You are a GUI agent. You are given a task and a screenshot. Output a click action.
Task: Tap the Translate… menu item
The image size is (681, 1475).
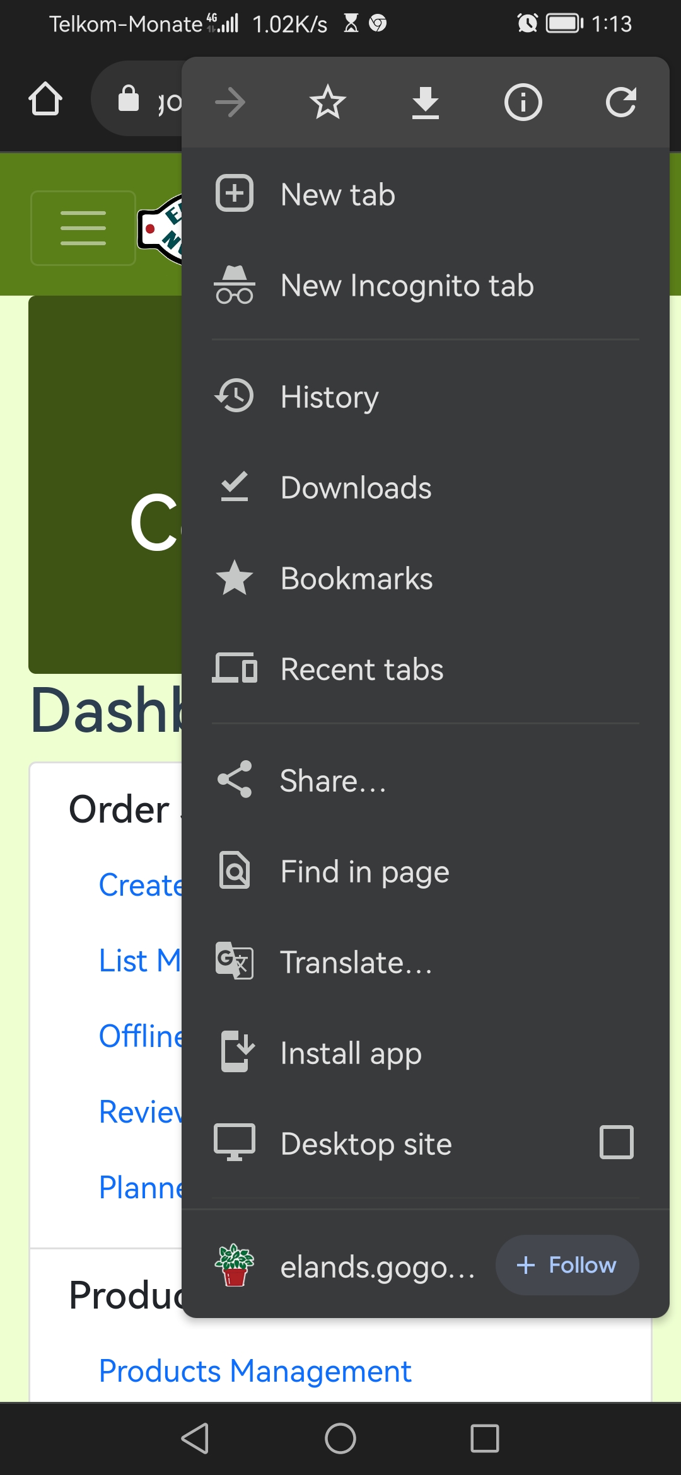pyautogui.click(x=356, y=963)
